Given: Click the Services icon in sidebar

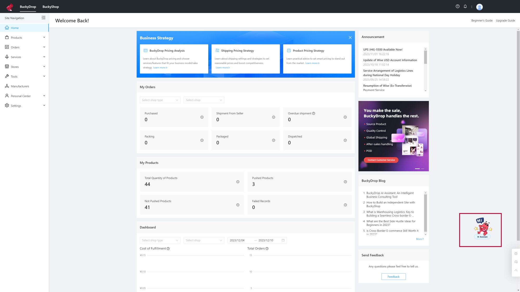Looking at the screenshot, I should tap(7, 57).
